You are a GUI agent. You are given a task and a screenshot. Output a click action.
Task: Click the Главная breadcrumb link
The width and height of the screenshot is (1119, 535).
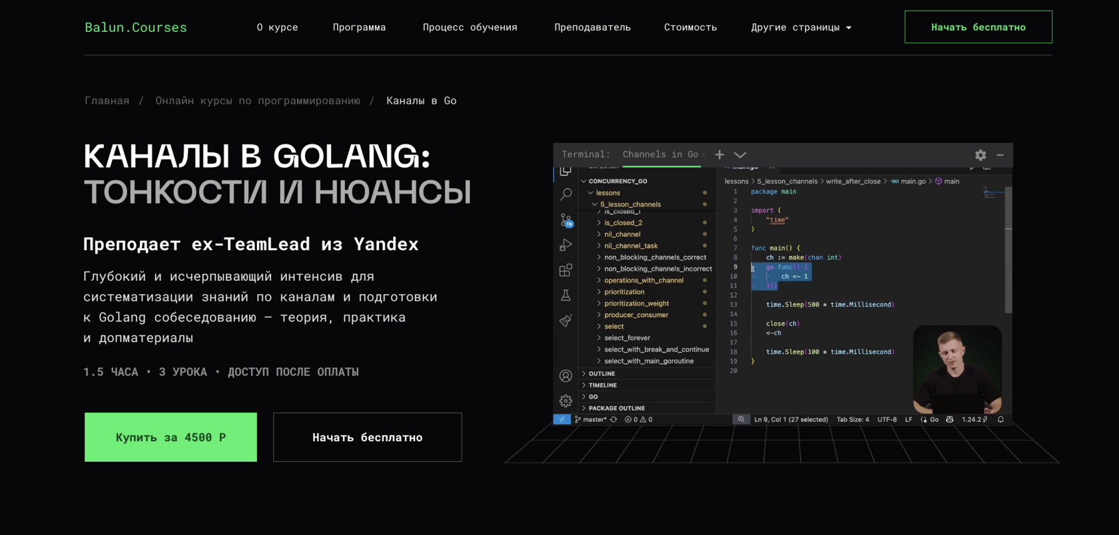click(107, 100)
